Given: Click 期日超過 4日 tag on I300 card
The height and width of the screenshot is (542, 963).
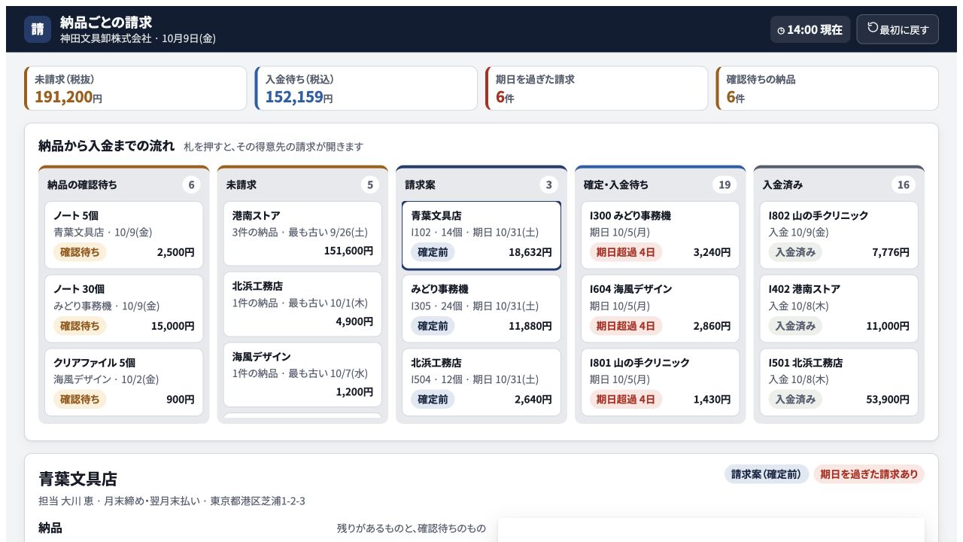Looking at the screenshot, I should tap(626, 252).
